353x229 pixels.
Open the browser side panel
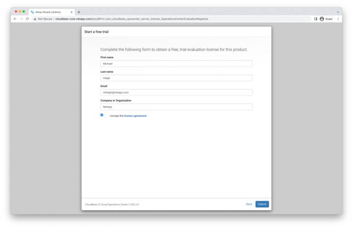coord(315,19)
